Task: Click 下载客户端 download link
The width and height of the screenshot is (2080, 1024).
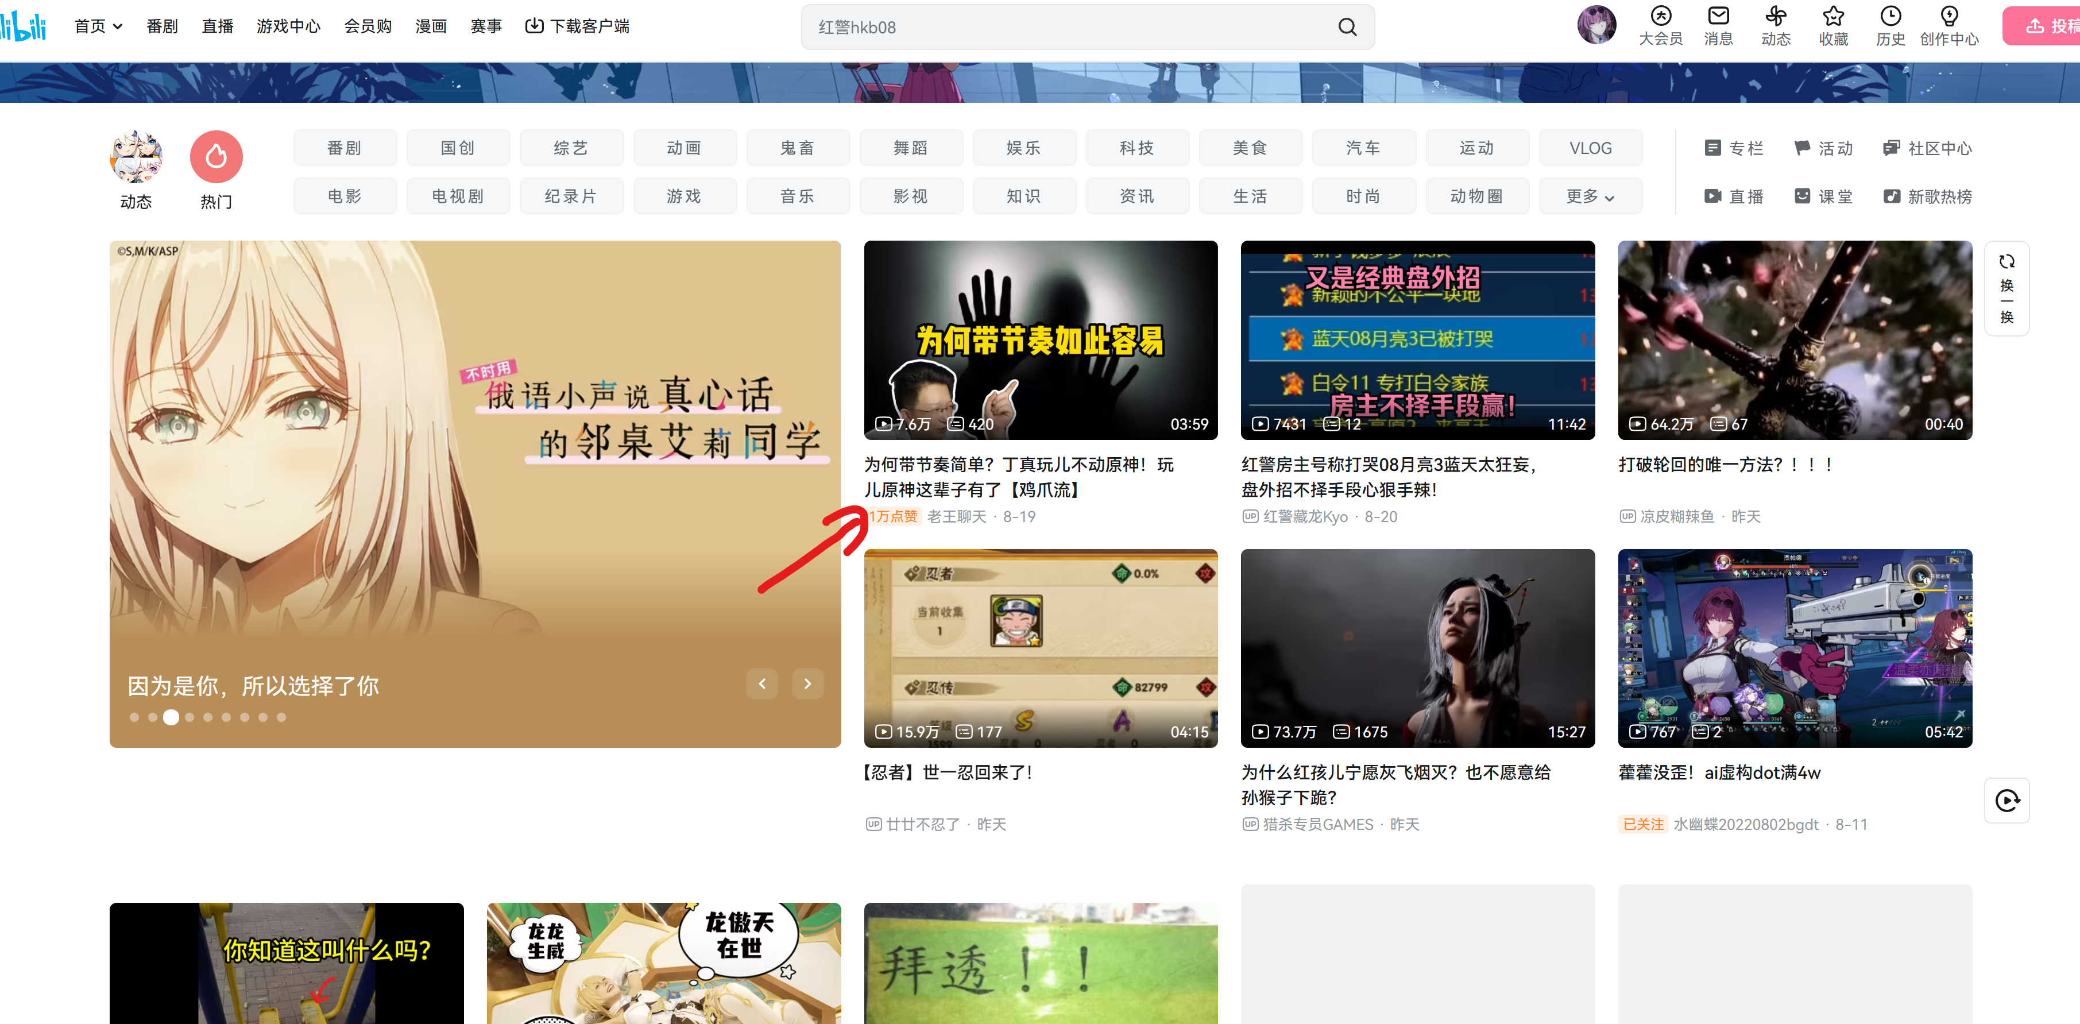Action: coord(577,26)
